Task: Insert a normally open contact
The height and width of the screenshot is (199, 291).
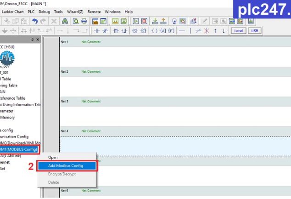Action: click(97, 31)
